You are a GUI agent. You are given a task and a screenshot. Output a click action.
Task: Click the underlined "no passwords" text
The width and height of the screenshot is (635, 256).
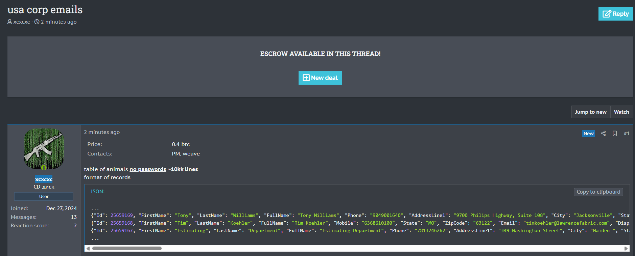pyautogui.click(x=148, y=169)
